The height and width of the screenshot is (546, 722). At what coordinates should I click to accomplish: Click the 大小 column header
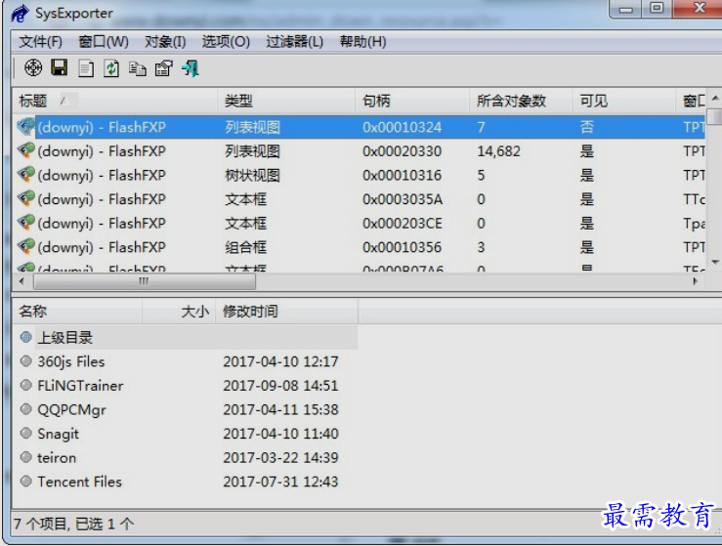179,312
